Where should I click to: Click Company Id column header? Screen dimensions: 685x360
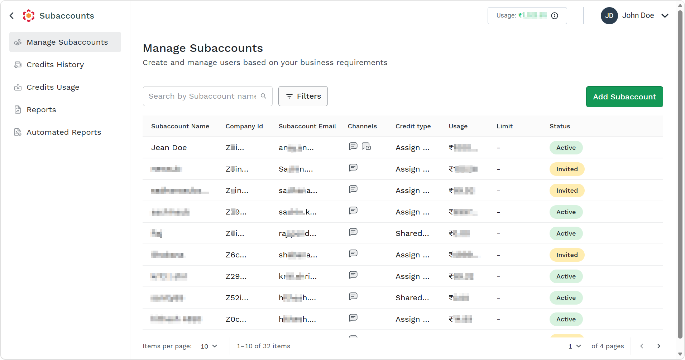point(244,126)
